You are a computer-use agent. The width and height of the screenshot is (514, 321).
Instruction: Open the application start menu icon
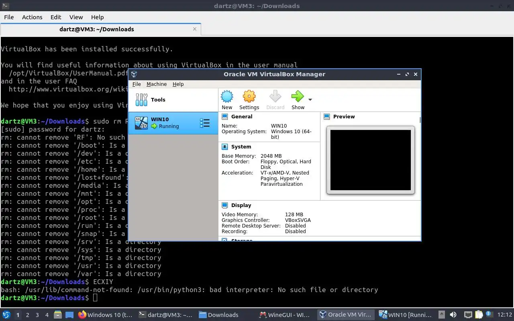[6, 315]
